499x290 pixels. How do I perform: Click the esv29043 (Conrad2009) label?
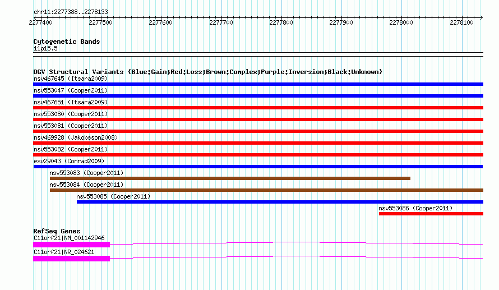click(69, 161)
